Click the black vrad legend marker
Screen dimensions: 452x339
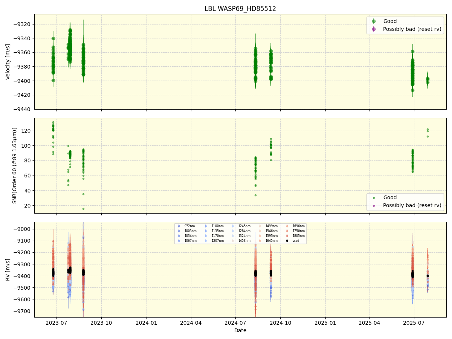[287, 241]
